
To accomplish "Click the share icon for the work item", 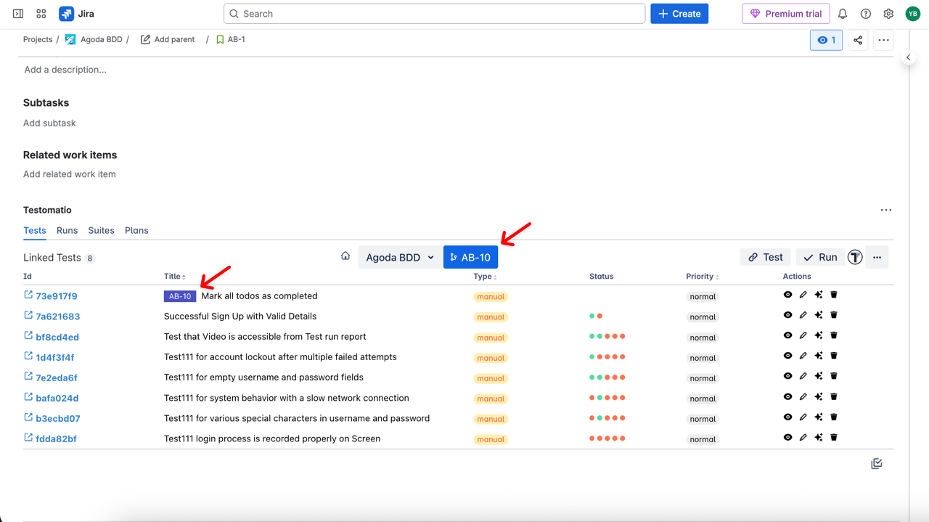I will pos(858,41).
